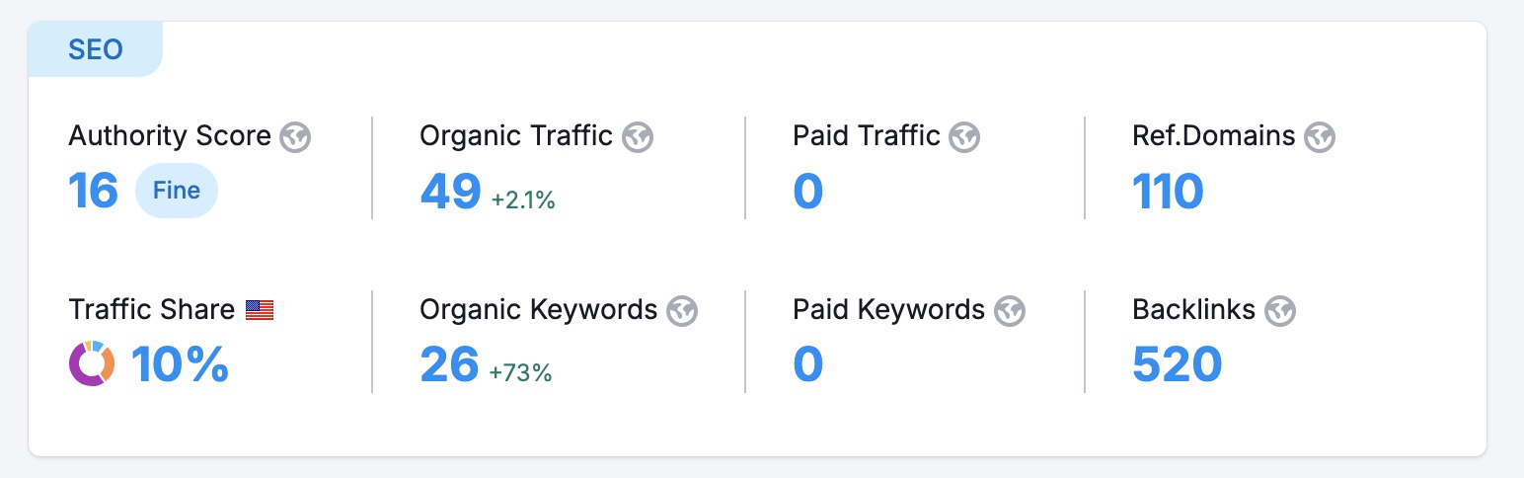Open the Organic Traffic value 49
1524x478 pixels.
[450, 191]
